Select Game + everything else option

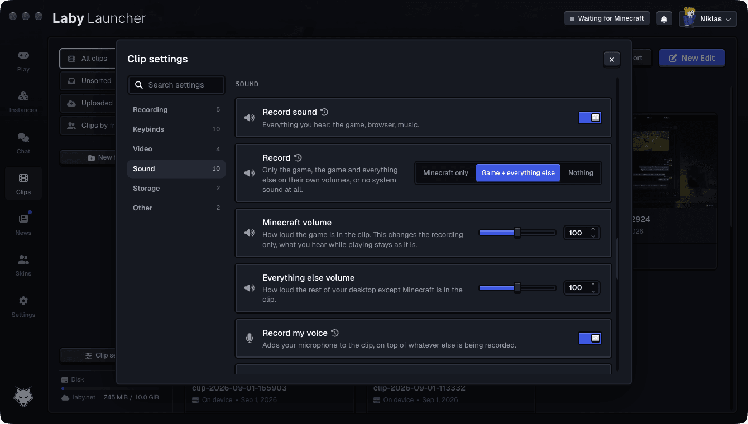click(518, 173)
